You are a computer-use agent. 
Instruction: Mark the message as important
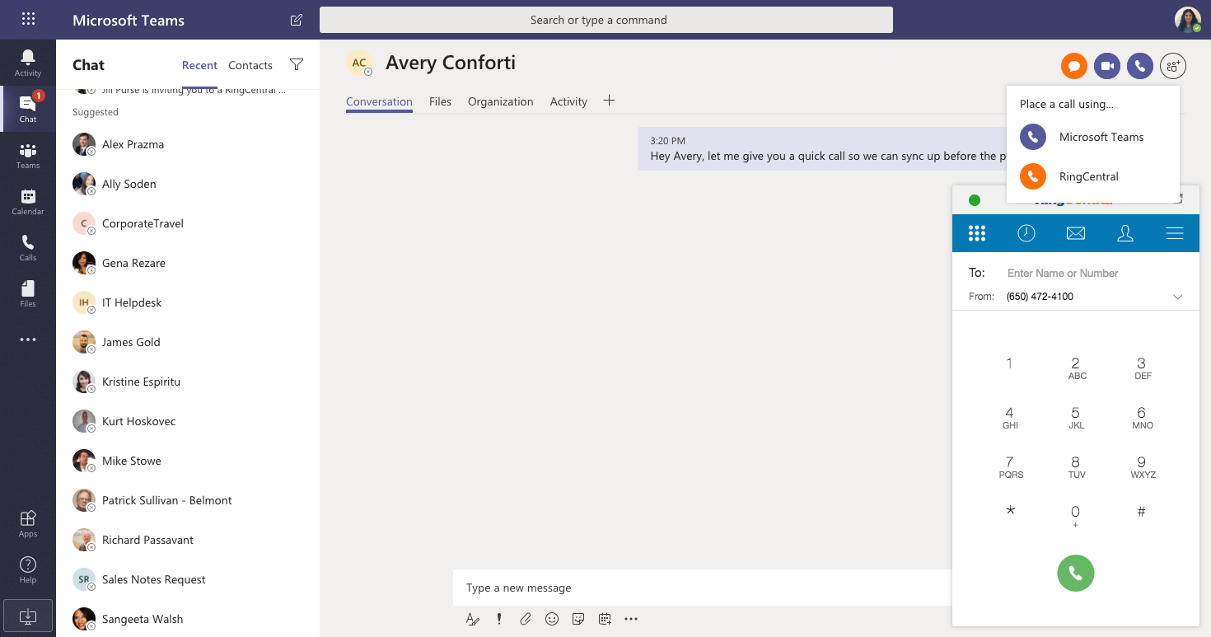[x=499, y=619]
